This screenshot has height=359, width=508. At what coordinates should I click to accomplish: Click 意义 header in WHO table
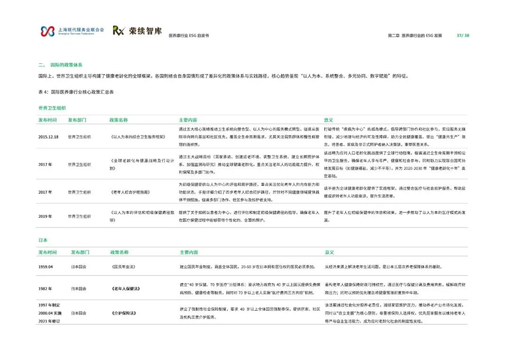pos(328,120)
